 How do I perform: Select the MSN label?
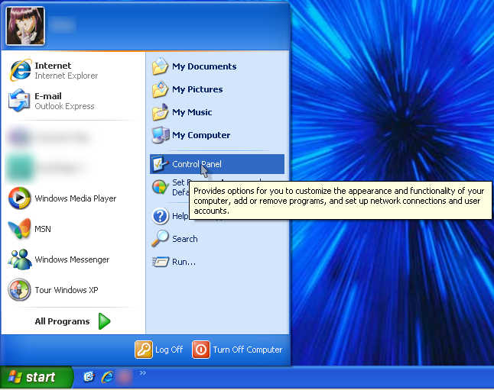pyautogui.click(x=43, y=229)
